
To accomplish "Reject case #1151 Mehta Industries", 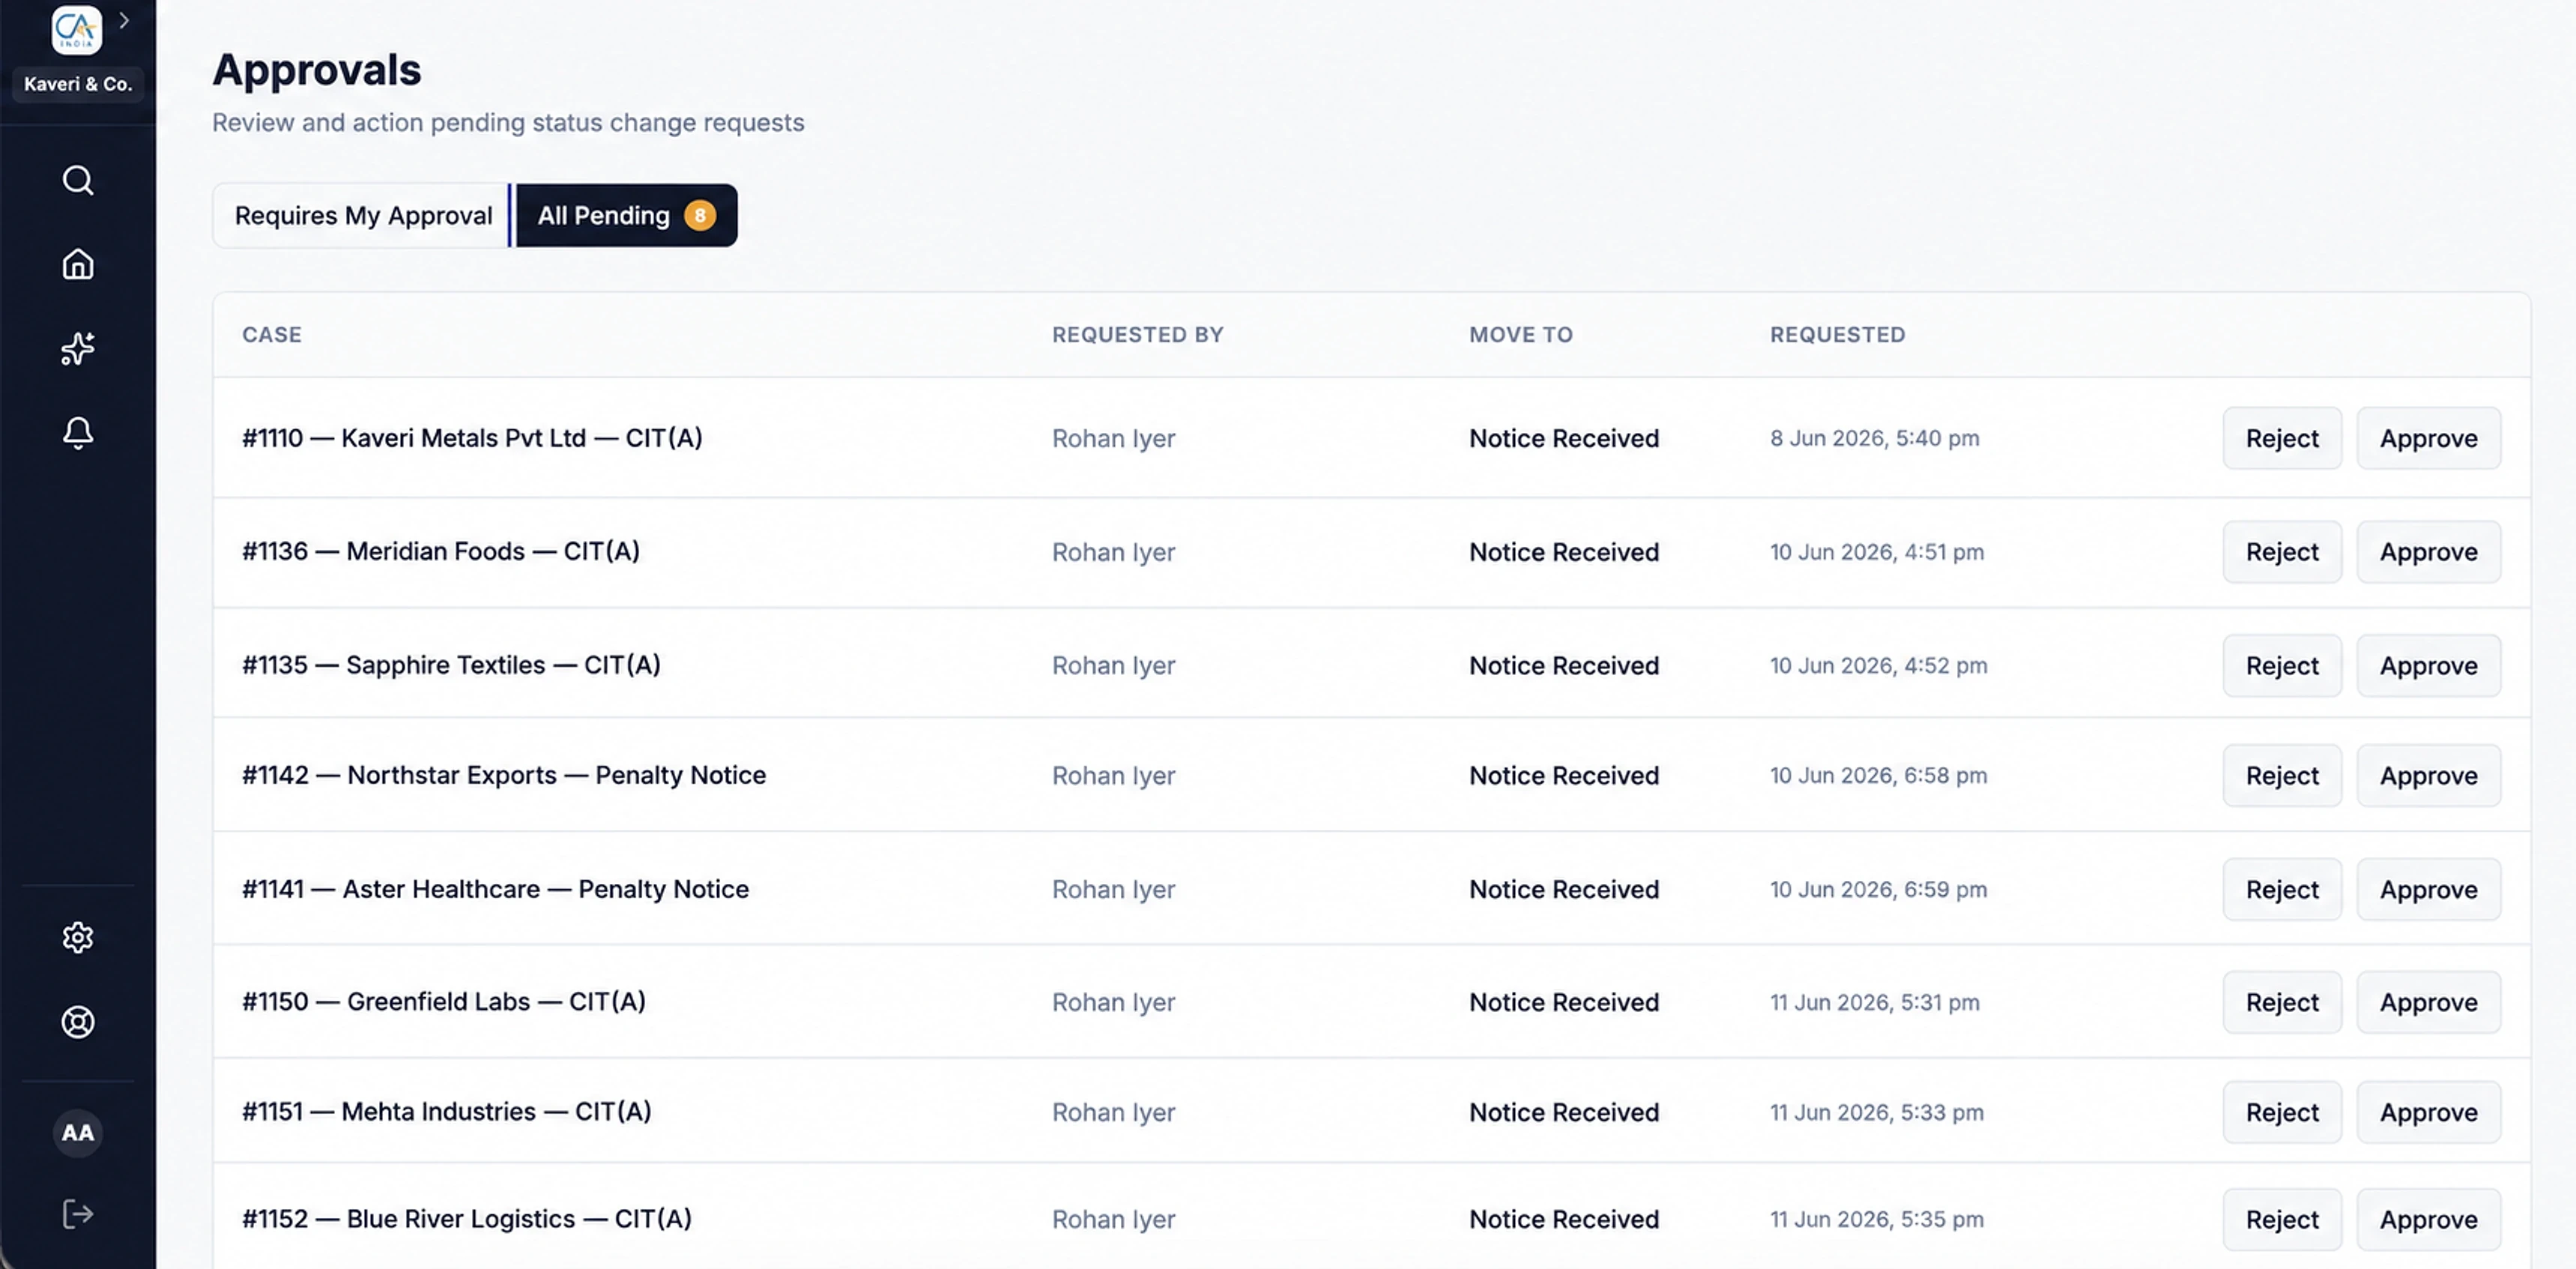I will [2282, 1113].
